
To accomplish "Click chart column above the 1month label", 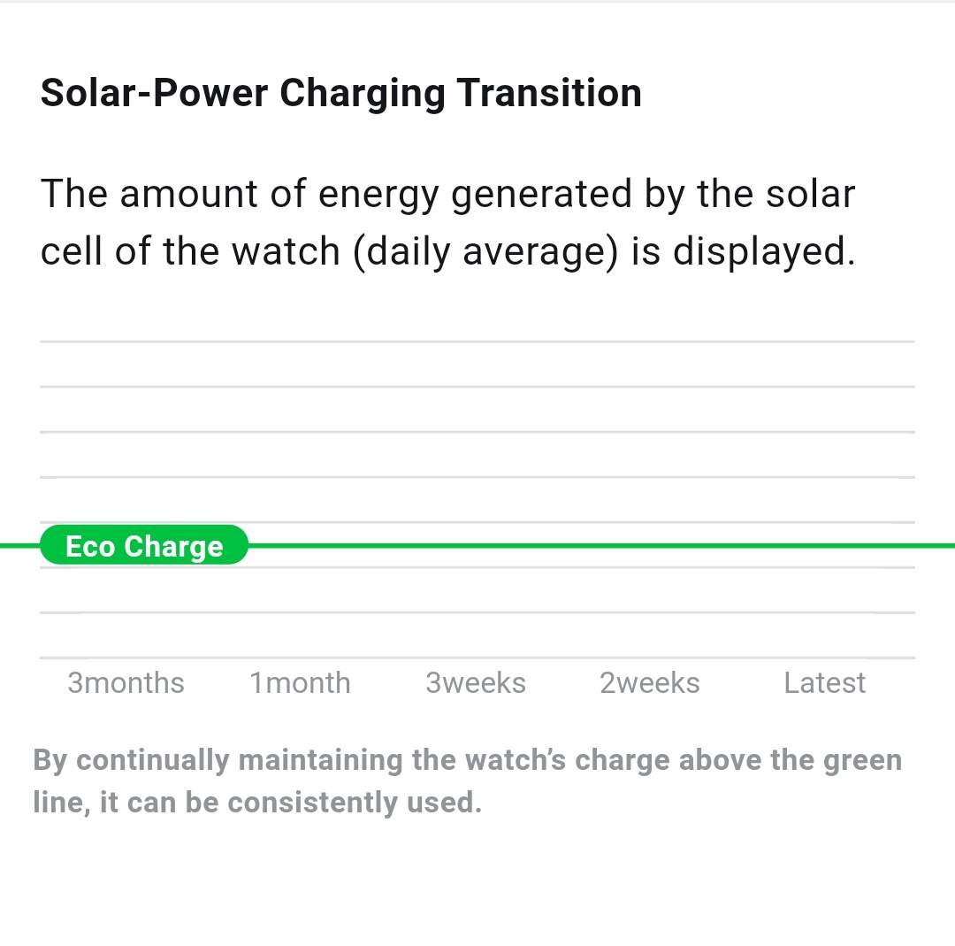I will 301,500.
